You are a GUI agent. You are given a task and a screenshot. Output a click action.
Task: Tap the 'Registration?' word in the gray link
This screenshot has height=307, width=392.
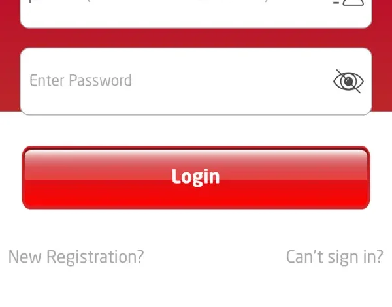coord(95,257)
